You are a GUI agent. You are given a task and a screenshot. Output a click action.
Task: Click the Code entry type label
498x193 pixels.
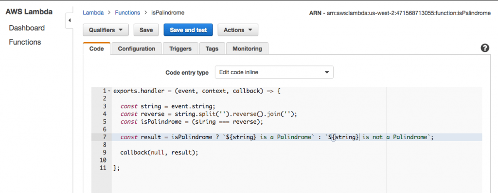click(x=187, y=73)
